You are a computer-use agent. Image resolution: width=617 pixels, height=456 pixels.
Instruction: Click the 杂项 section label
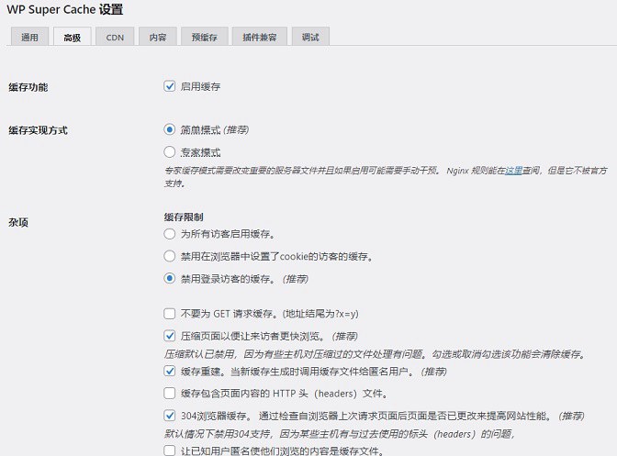(x=18, y=223)
